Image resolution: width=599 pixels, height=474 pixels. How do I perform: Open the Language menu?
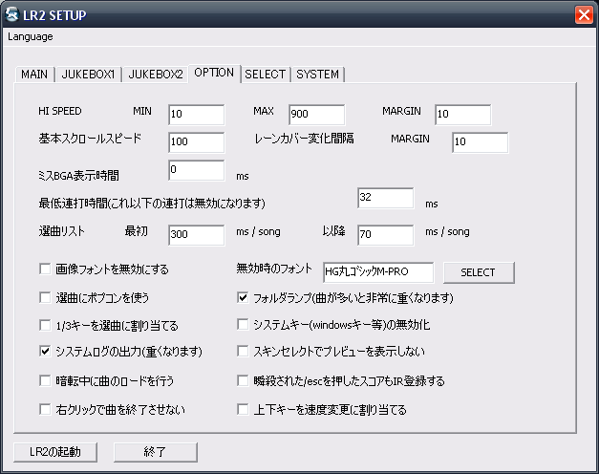click(30, 36)
